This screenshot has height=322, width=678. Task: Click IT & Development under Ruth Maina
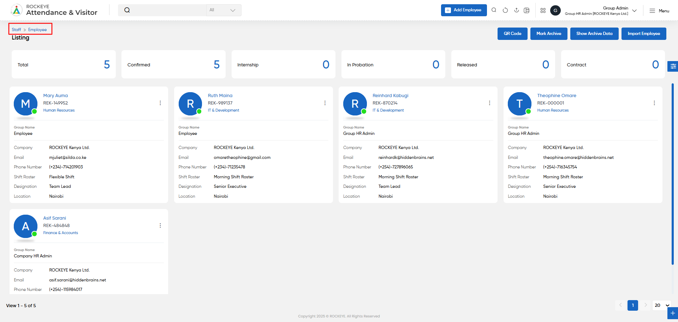(224, 111)
